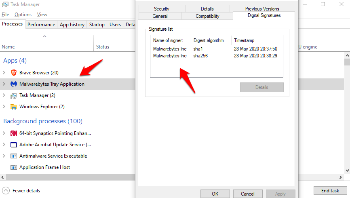Click the Background processes (100) heading
Viewport: 350px width, 198px height.
[43, 121]
